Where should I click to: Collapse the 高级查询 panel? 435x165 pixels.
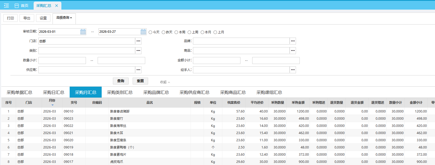(x=64, y=18)
